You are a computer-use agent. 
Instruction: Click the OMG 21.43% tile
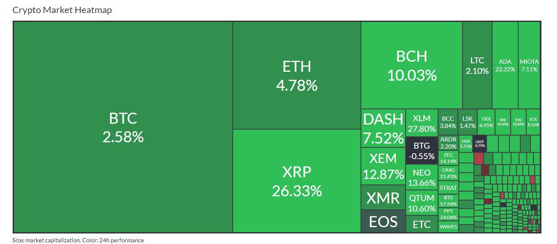(448, 174)
